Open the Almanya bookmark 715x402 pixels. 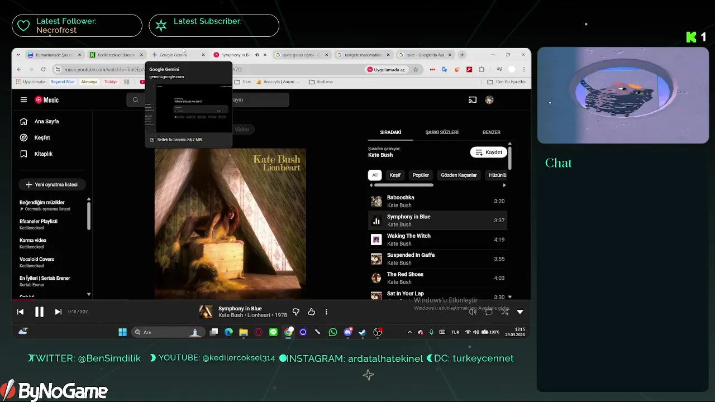[89, 82]
